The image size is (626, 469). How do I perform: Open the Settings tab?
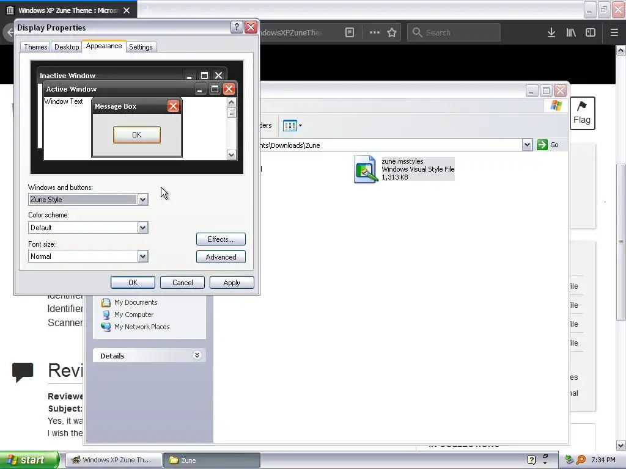[x=141, y=47]
